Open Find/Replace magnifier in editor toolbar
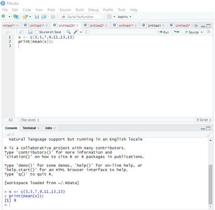The height and width of the screenshot is (210, 215). point(68,32)
